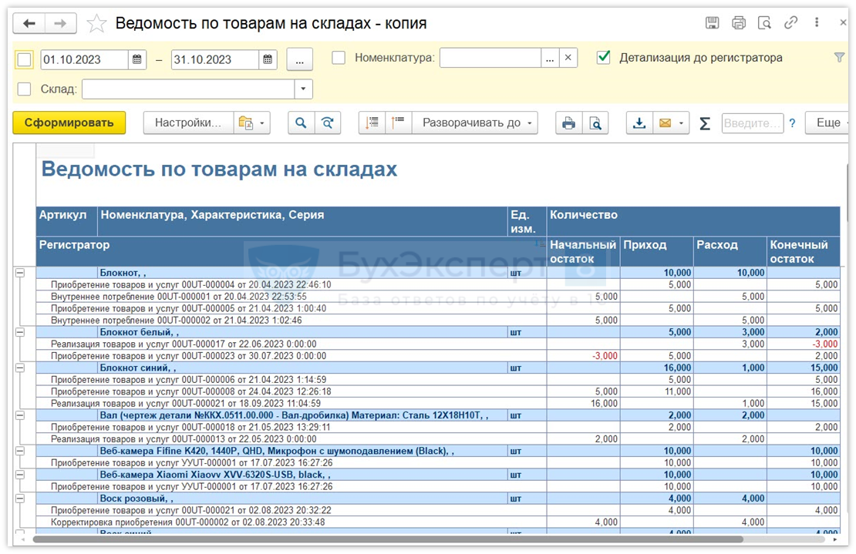Open the 'Еще' menu
This screenshot has height=554, width=856.
(828, 123)
